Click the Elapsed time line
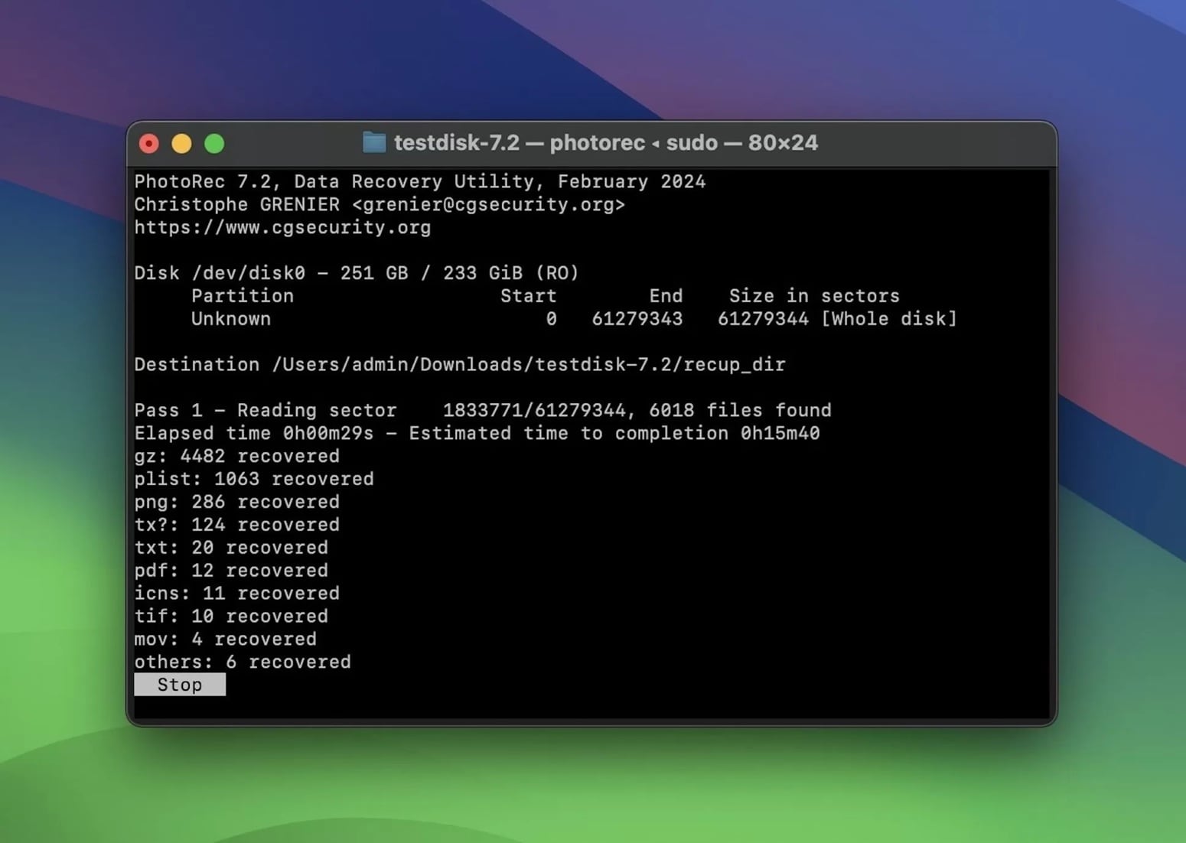 tap(477, 433)
